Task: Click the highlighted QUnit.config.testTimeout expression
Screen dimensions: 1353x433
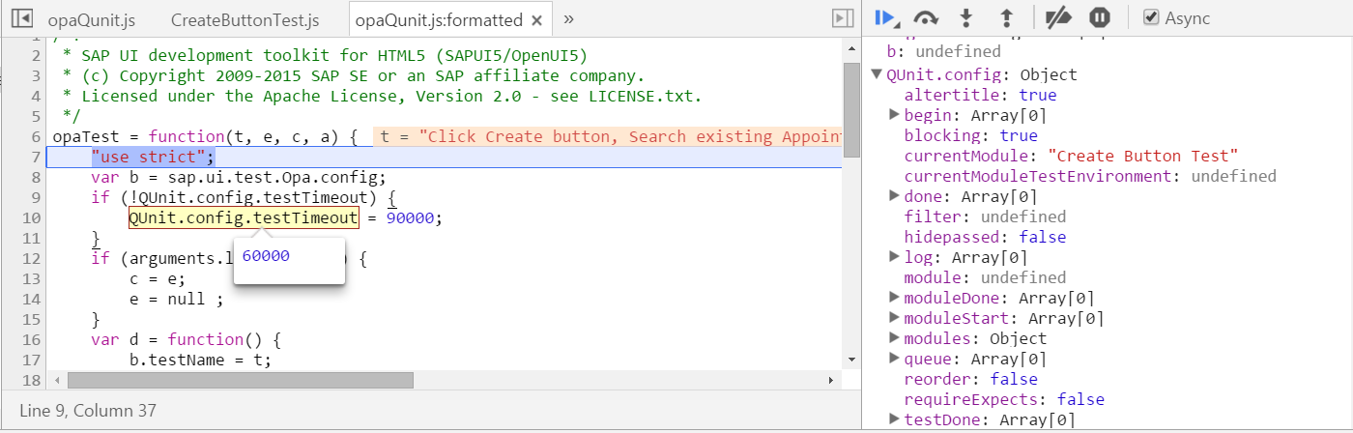Action: pos(244,218)
